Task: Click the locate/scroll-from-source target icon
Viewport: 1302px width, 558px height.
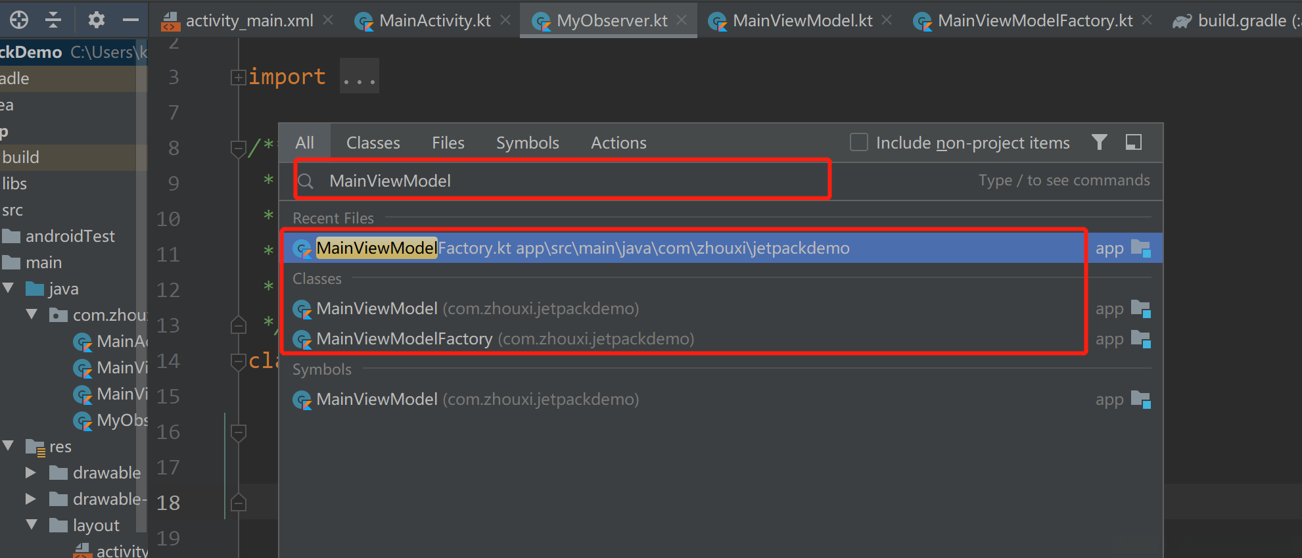Action: (19, 20)
